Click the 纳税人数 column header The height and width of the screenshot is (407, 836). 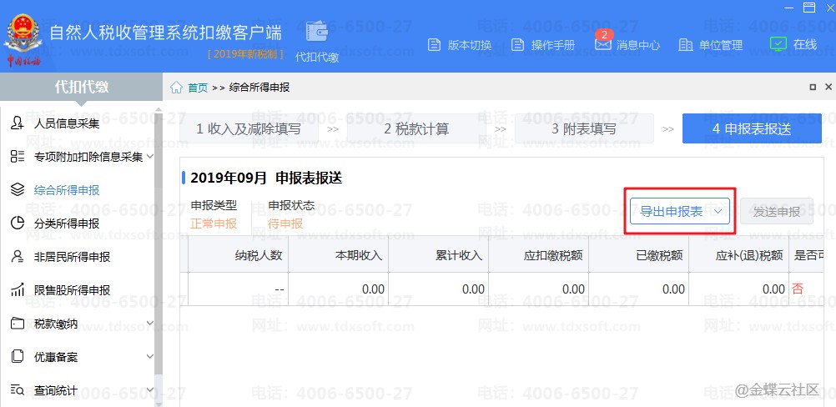(259, 255)
